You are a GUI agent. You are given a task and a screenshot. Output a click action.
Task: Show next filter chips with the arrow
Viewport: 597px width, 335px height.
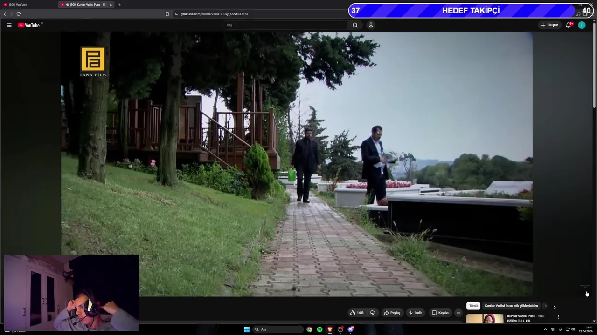(554, 307)
